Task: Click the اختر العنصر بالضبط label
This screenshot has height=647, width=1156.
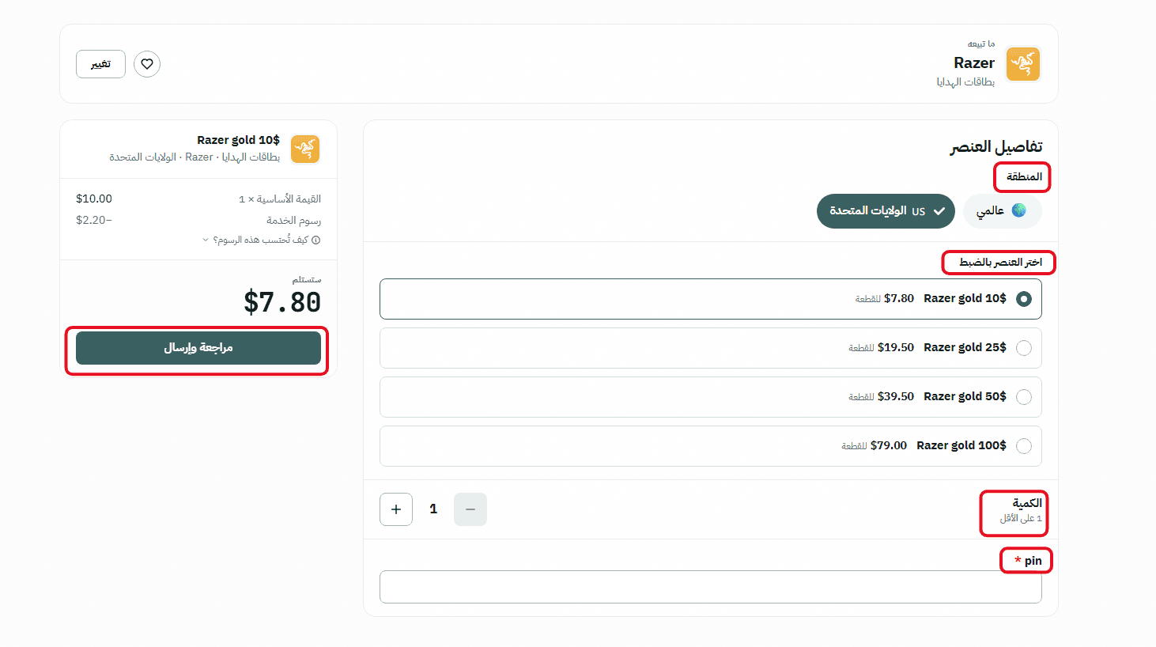Action: (1001, 262)
